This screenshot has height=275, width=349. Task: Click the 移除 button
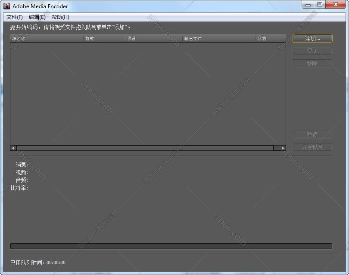click(312, 63)
